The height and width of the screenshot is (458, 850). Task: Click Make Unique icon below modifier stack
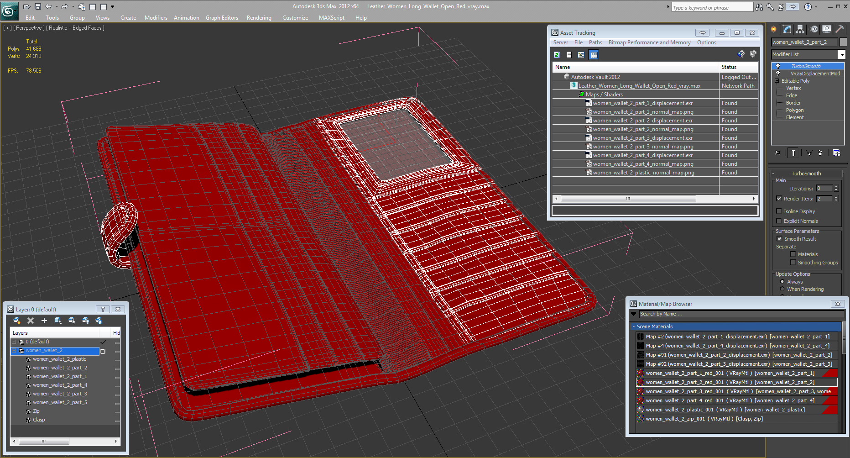tap(809, 153)
